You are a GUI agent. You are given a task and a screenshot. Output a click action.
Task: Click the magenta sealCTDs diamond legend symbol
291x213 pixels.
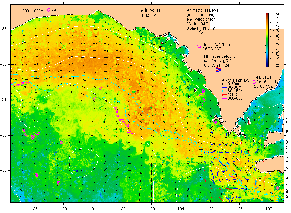coord(254,82)
